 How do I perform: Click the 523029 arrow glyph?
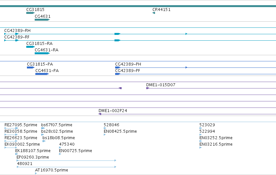click(200, 128)
